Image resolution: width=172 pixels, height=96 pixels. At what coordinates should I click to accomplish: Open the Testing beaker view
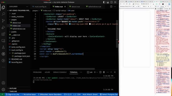pyautogui.click(x=3, y=47)
